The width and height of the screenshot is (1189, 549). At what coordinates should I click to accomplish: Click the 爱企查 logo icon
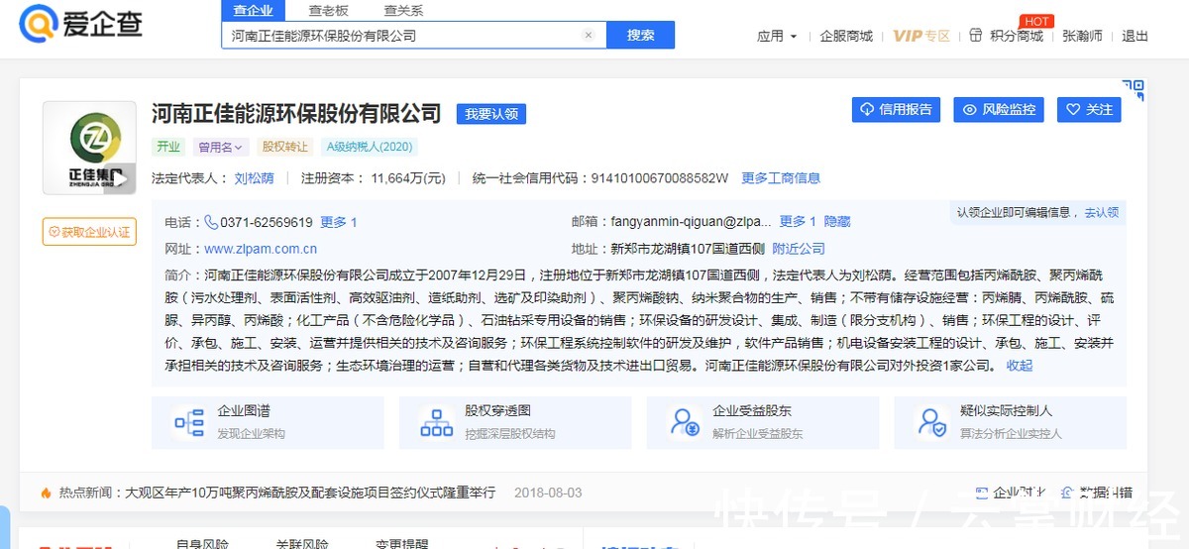point(40,25)
